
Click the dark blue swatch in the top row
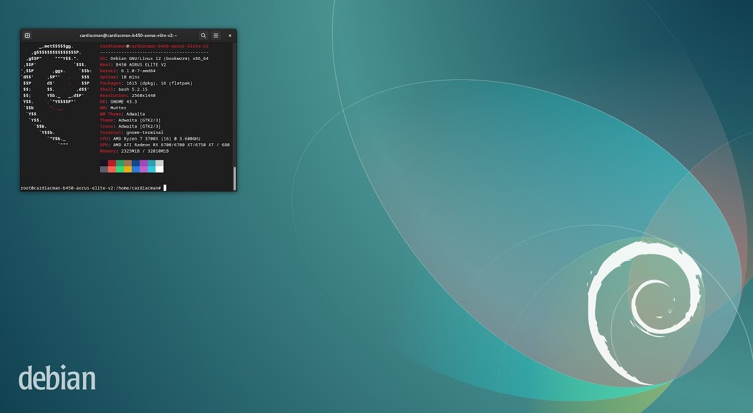[136, 163]
